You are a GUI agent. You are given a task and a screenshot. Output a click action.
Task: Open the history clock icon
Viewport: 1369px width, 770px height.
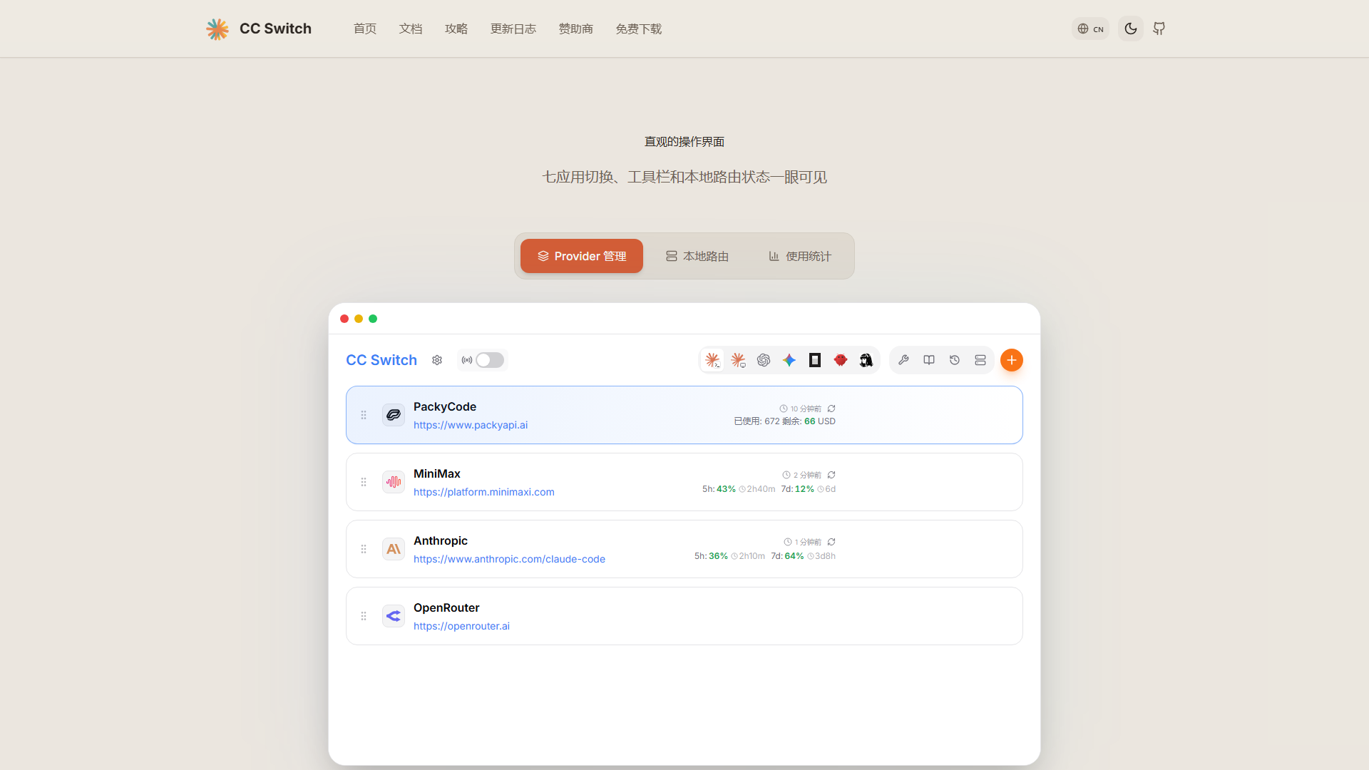point(955,360)
